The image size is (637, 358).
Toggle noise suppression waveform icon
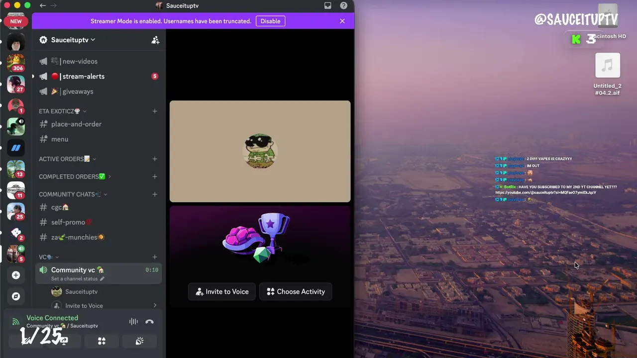pyautogui.click(x=133, y=322)
